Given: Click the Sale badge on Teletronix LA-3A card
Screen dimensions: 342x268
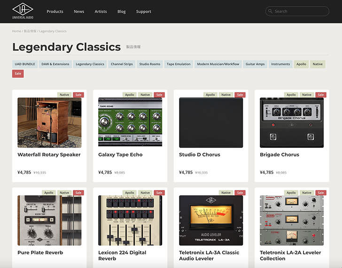Looking at the screenshot, I should [x=240, y=193].
